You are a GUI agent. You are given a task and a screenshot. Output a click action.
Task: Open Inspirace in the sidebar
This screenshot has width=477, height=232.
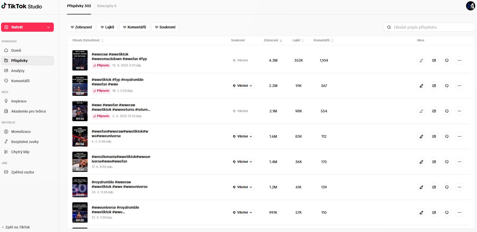(x=27, y=101)
